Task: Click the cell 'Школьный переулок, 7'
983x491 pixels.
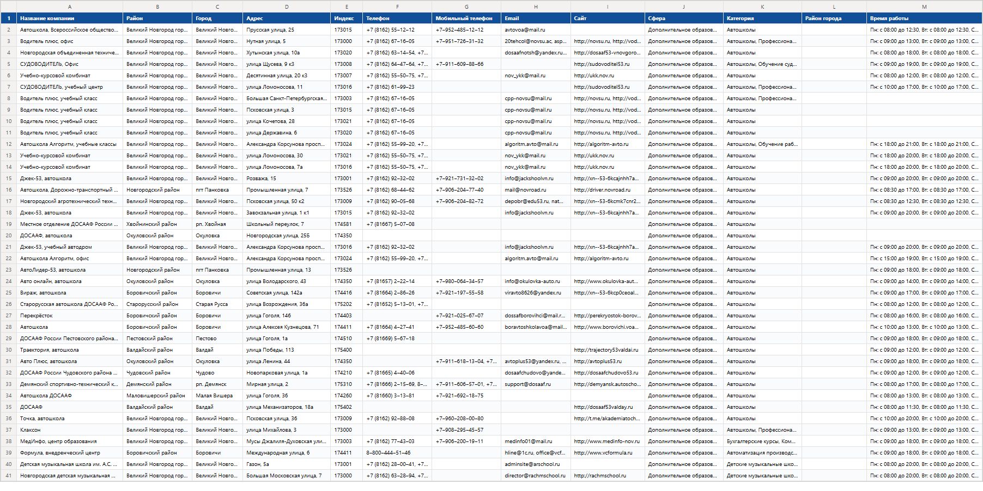Action: pos(287,224)
